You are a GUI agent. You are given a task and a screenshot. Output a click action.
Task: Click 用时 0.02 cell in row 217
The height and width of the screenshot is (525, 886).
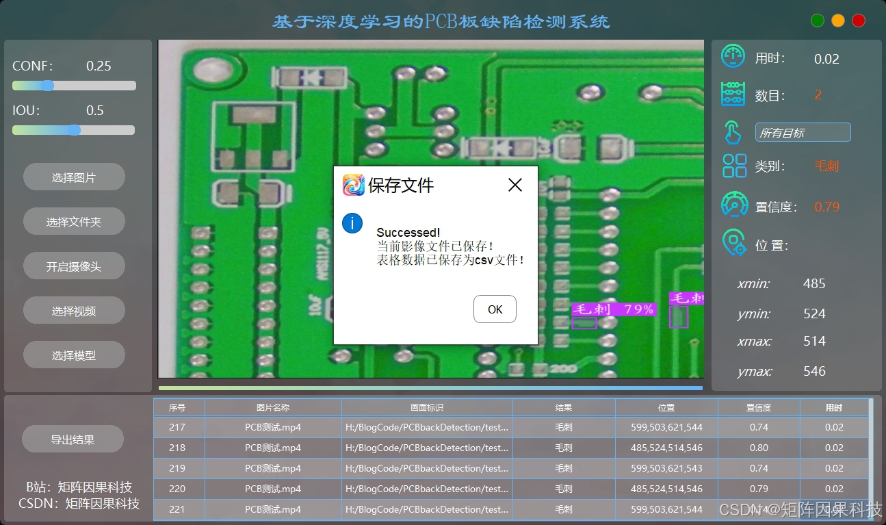tap(834, 427)
